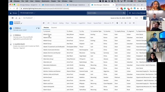
Task: Click the Recipe button in header
Action: point(14,13)
